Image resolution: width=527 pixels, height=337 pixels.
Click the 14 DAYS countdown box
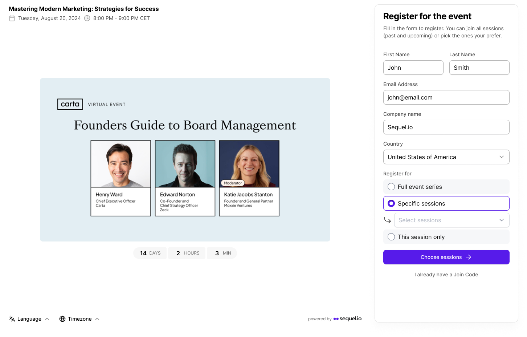(150, 253)
